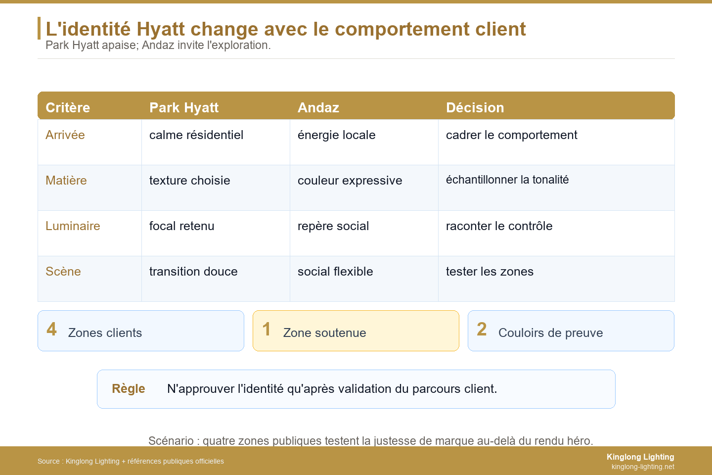Select the cell "transition douce"
This screenshot has height=475, width=712.
(x=193, y=272)
